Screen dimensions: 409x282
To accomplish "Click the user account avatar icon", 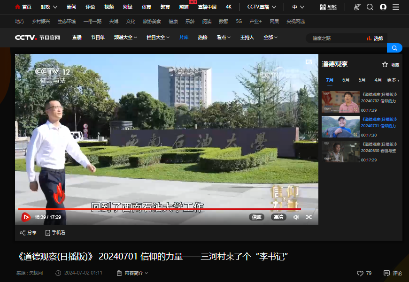I will click(383, 7).
